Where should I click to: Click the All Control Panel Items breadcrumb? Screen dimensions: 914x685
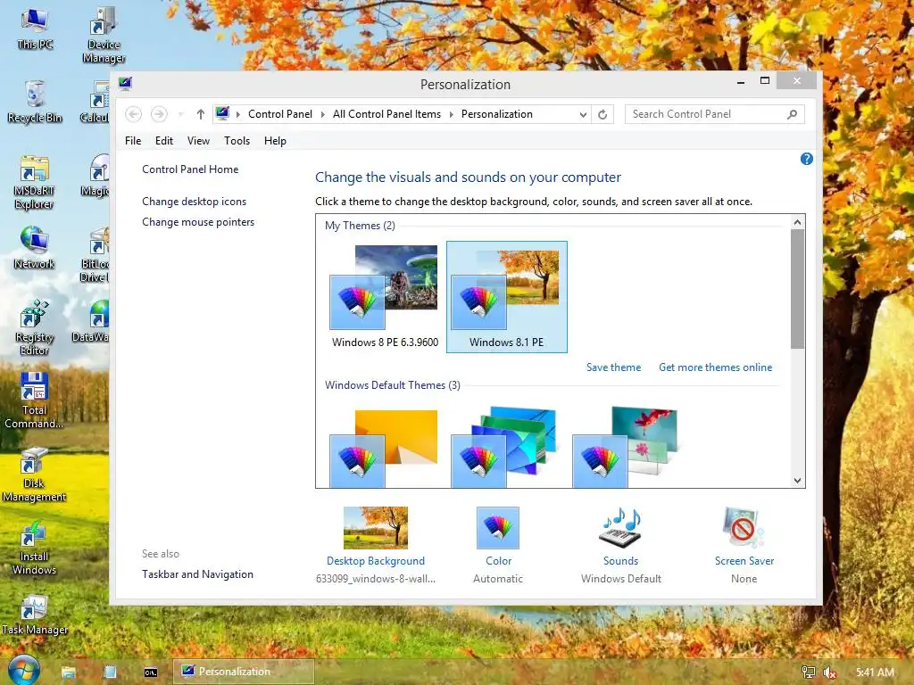(x=387, y=114)
